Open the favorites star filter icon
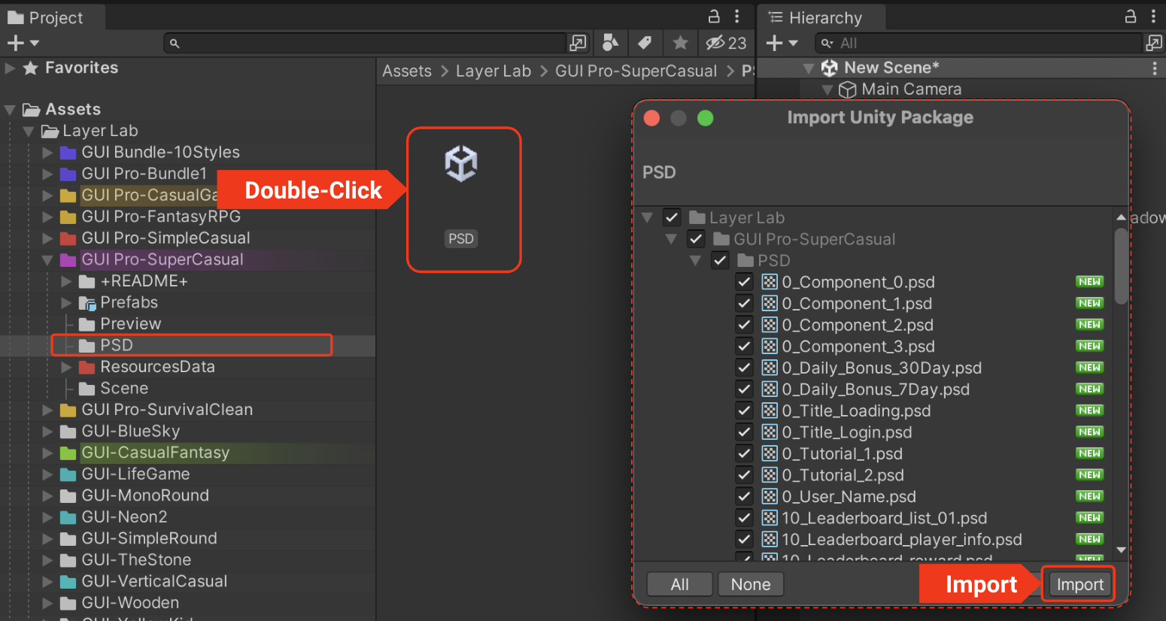 [680, 43]
